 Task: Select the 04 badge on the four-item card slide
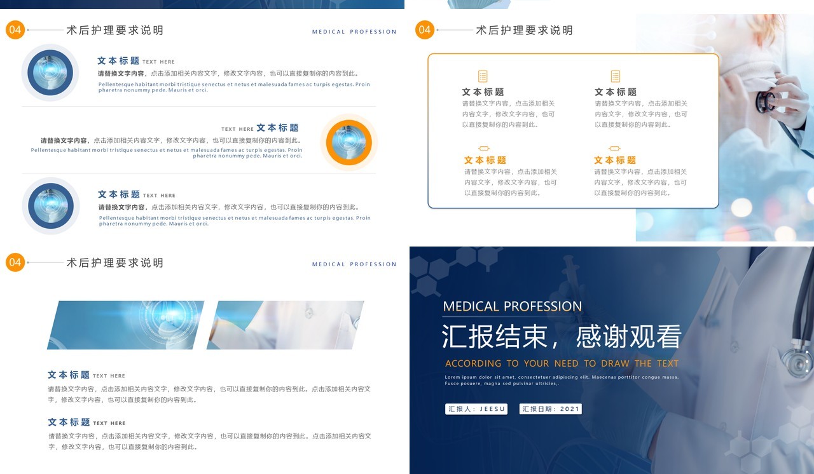425,29
